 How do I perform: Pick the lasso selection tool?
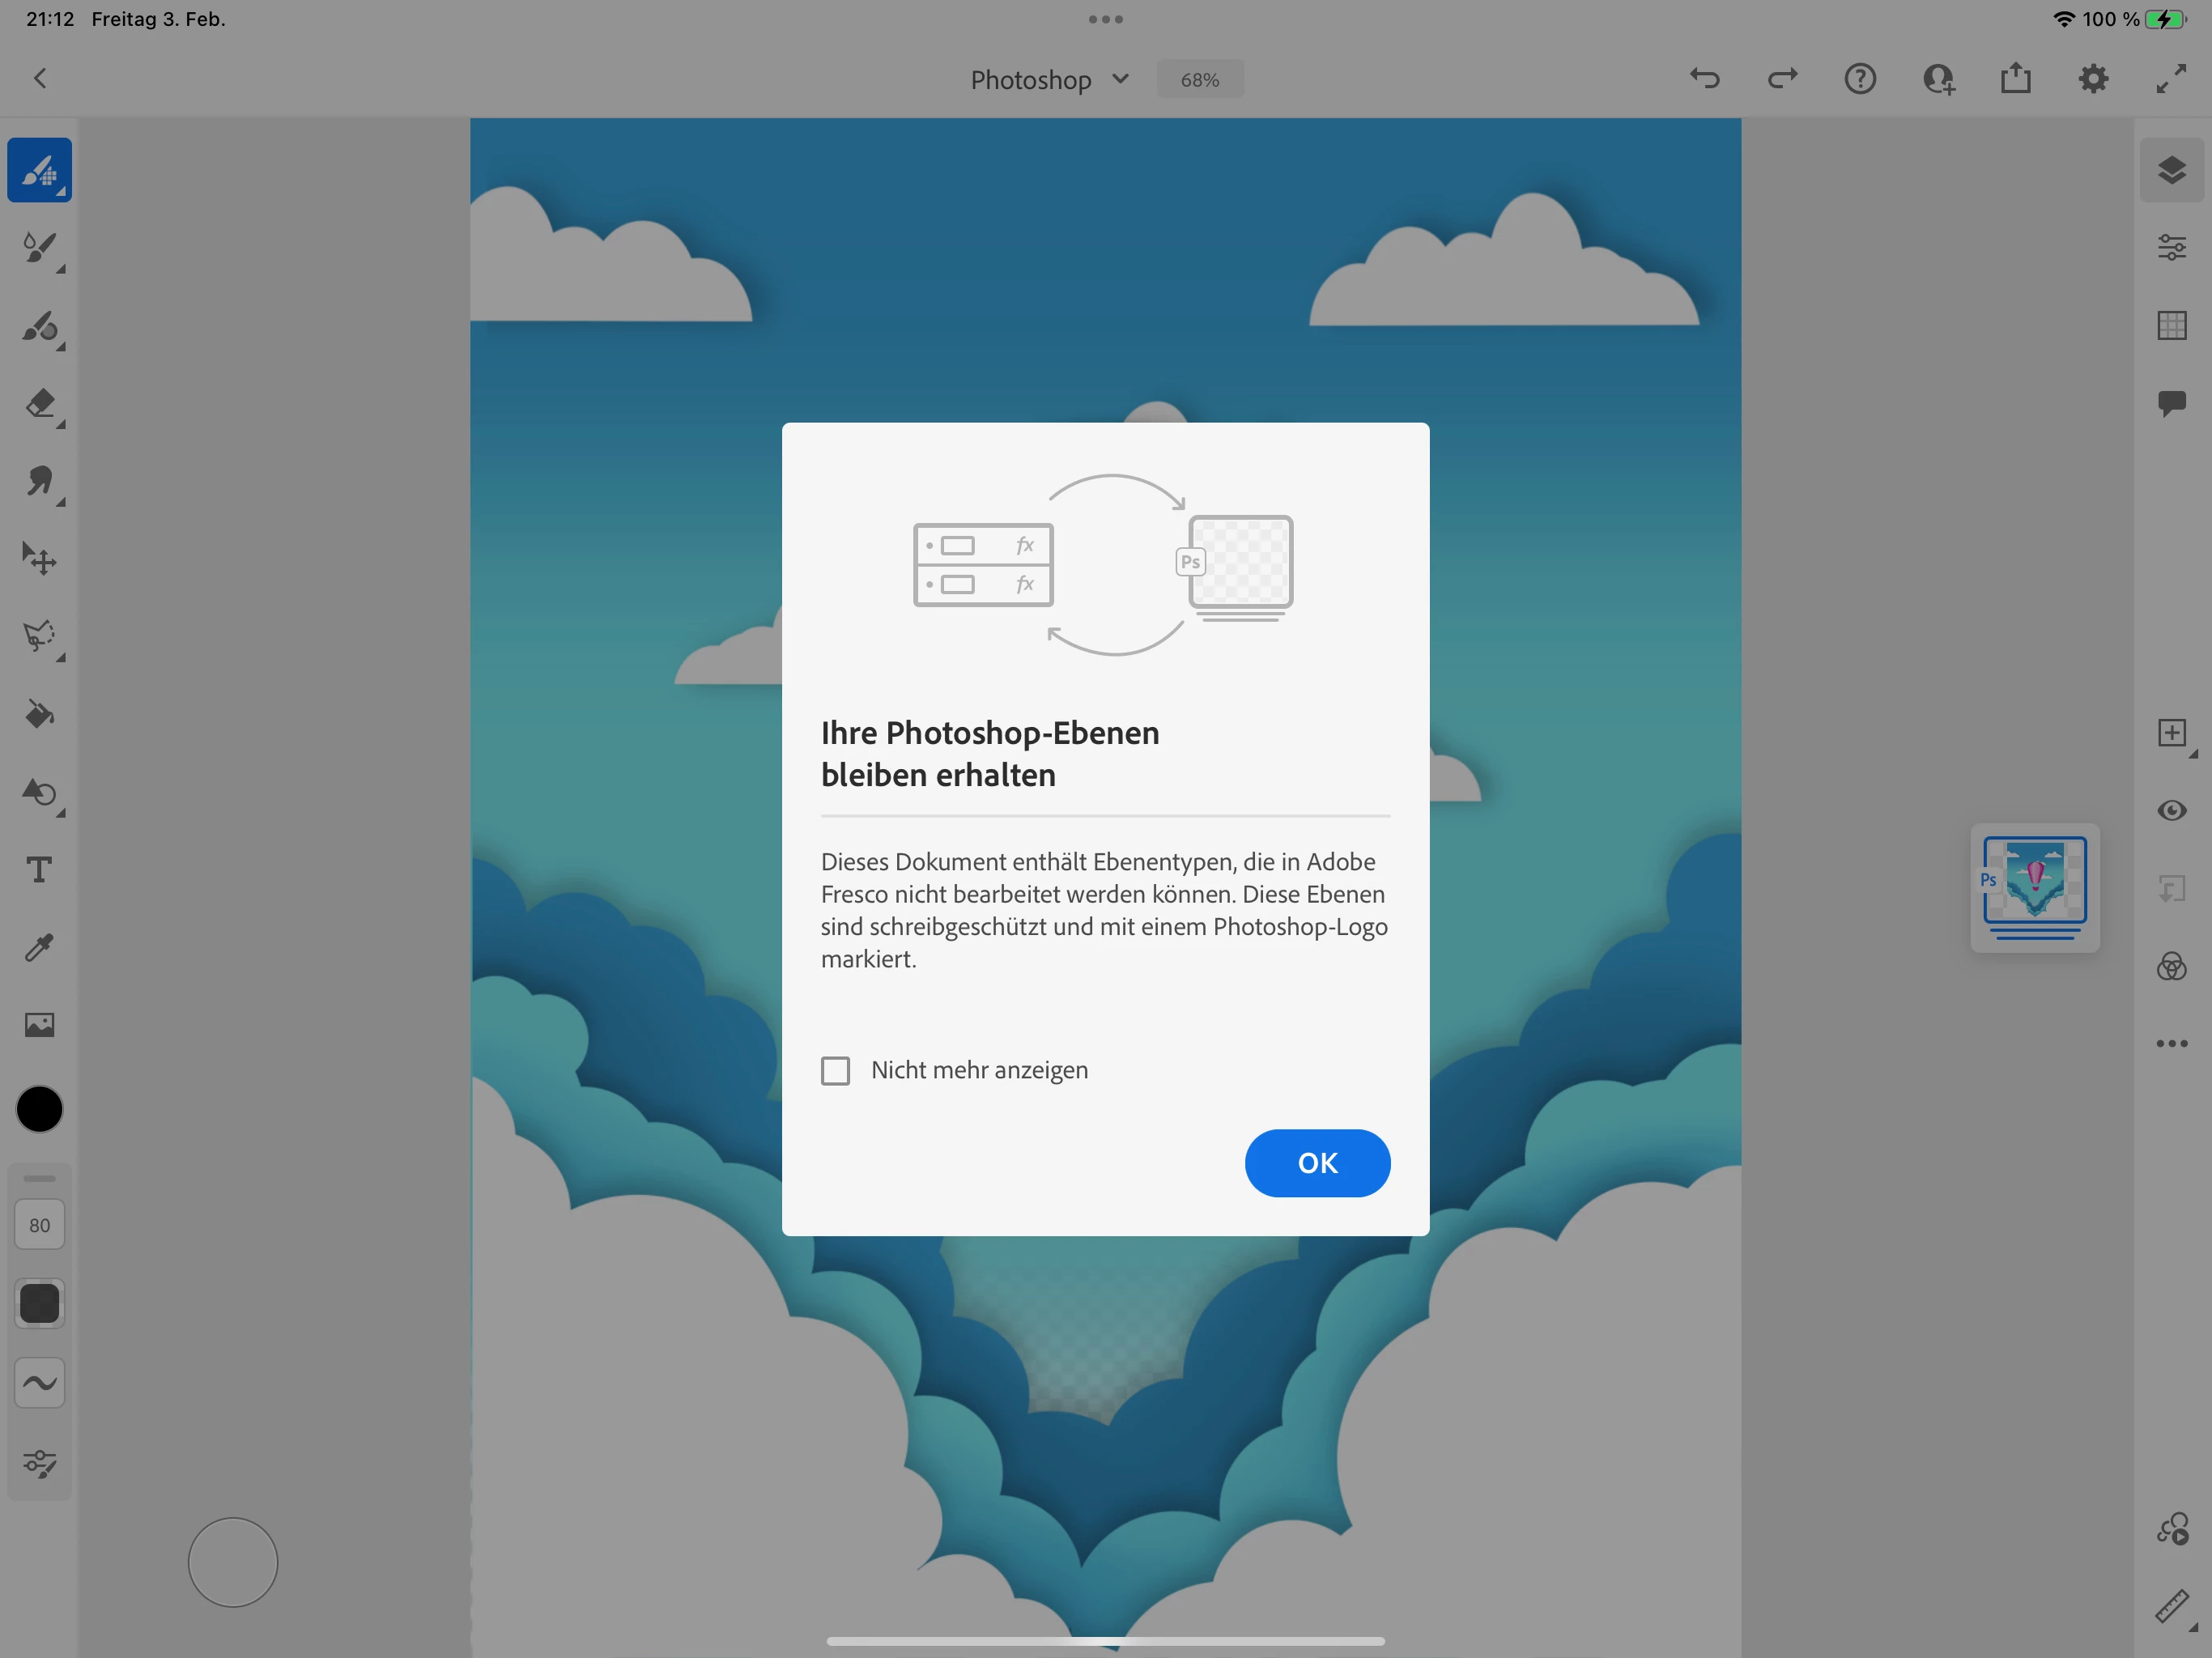[x=39, y=637]
